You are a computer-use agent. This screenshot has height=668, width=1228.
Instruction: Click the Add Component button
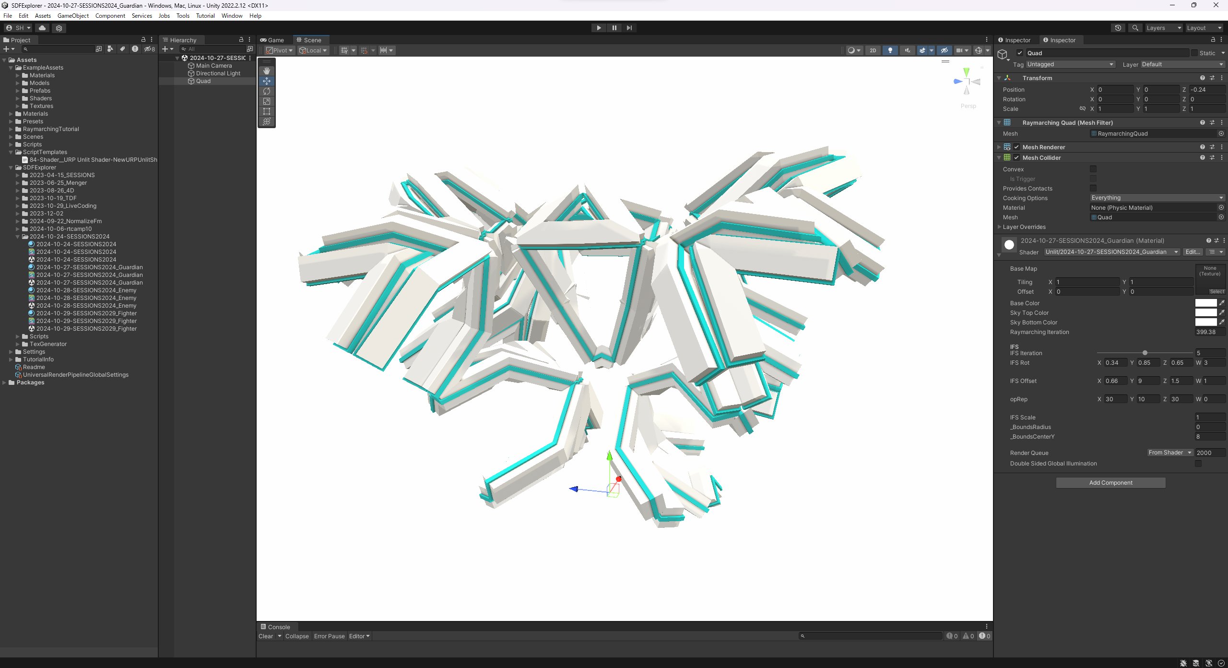point(1111,482)
